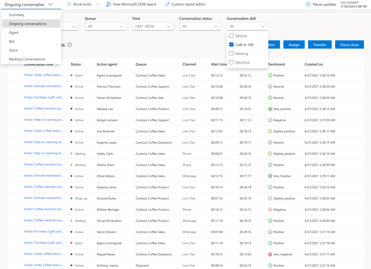This screenshot has height=269, width=371.
Task: Open the Visitor: Help on opening link in Hailey Clark's row
Action: [x=43, y=153]
